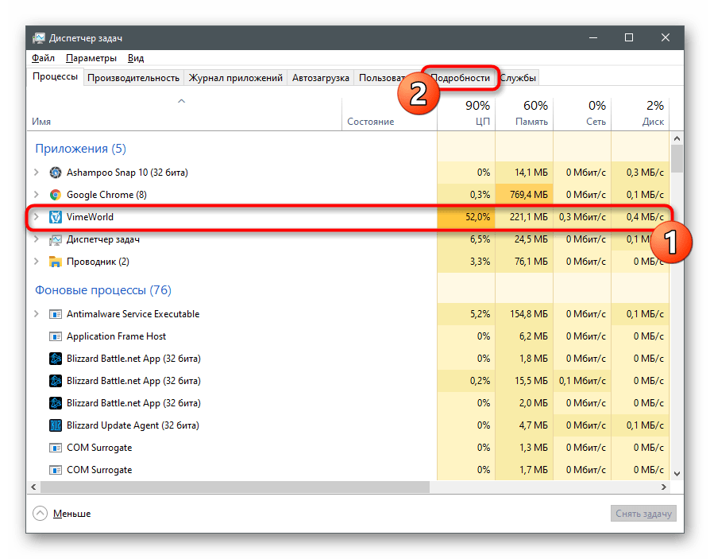Select the Приложения (5) group header
Screen dimensions: 710x559
tap(80, 149)
